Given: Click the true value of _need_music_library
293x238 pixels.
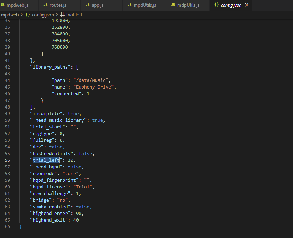Looking at the screenshot, I should 97,120.
